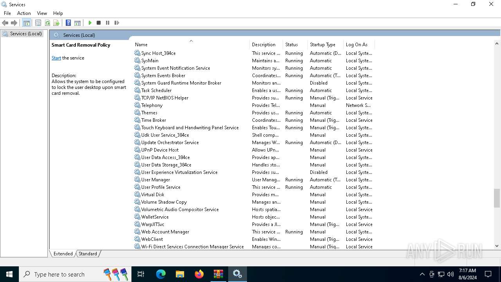Open File Explorer from taskbar

[x=180, y=274]
